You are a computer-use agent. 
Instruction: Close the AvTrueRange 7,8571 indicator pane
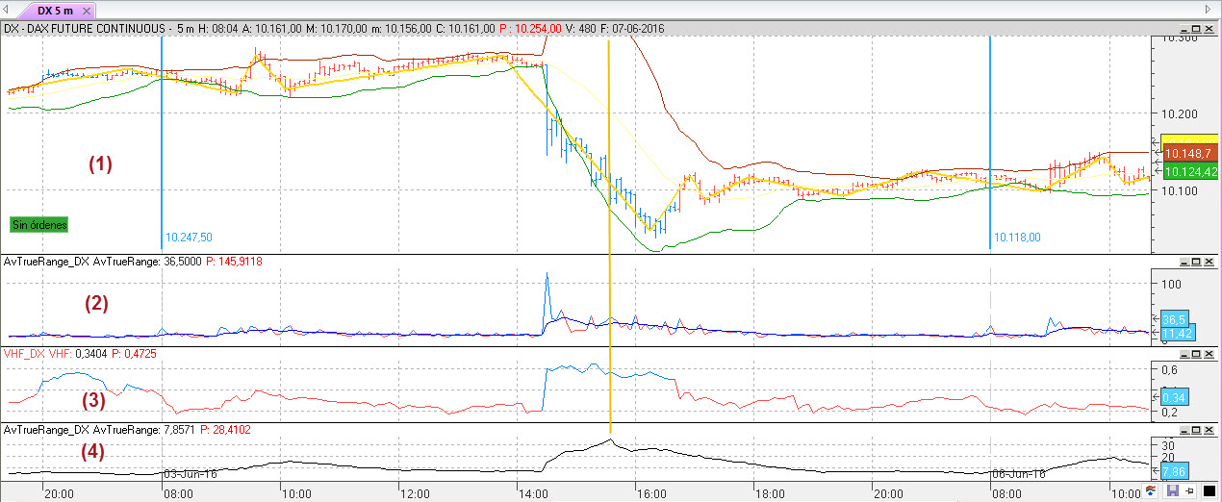(1209, 430)
